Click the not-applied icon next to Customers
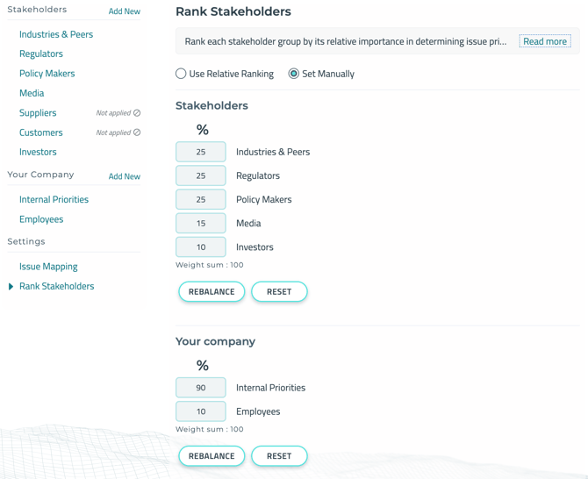This screenshot has height=479, width=588. point(137,132)
